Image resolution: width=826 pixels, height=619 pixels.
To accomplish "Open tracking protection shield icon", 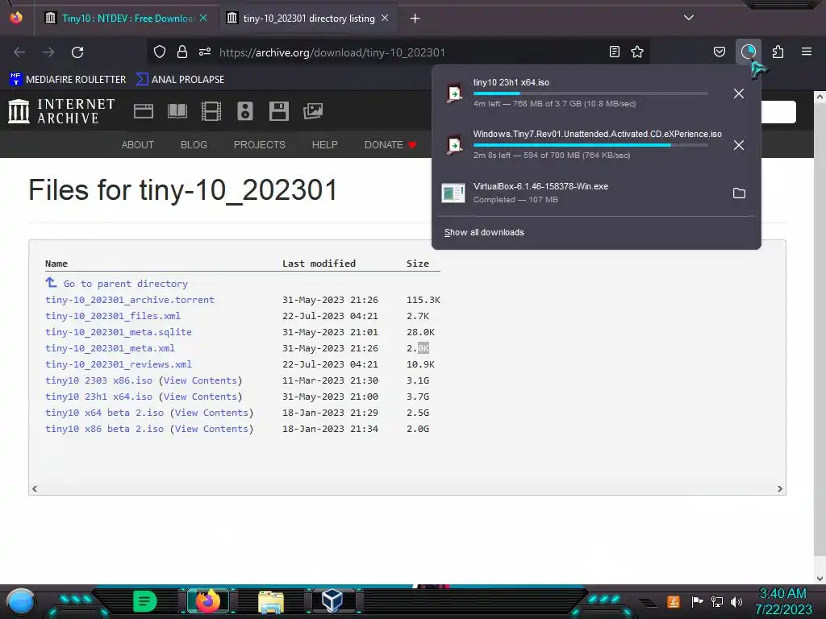I will click(x=160, y=52).
